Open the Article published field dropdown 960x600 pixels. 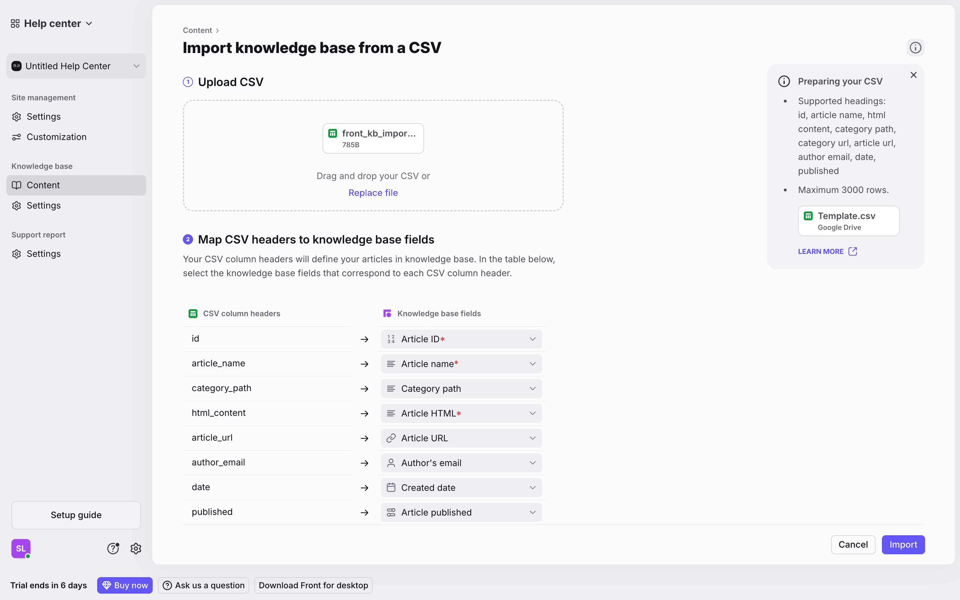[461, 512]
